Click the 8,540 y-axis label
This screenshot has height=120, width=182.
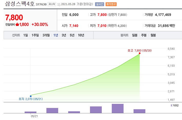point(171,49)
